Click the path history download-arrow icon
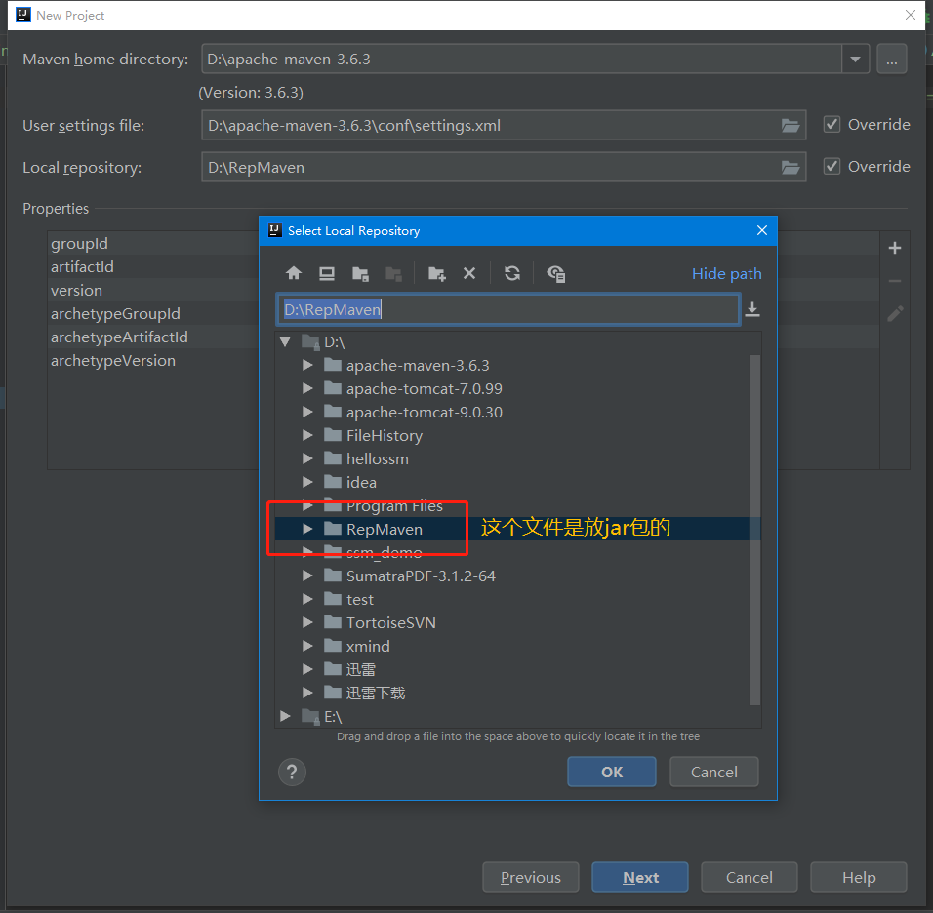Image resolution: width=933 pixels, height=913 pixels. (752, 309)
